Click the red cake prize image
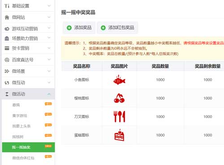 119,135
